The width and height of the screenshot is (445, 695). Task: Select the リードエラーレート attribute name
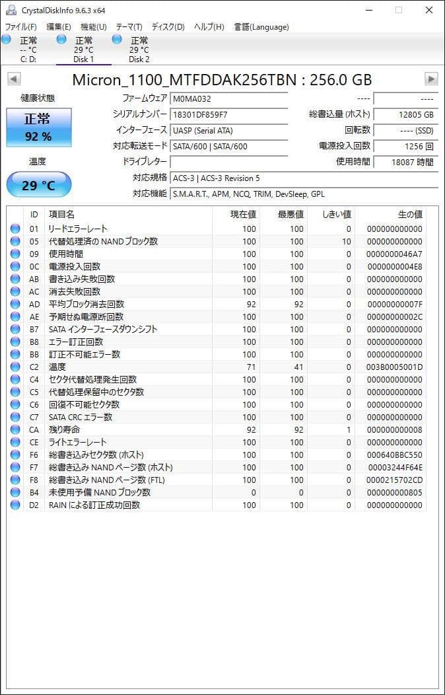click(x=78, y=229)
